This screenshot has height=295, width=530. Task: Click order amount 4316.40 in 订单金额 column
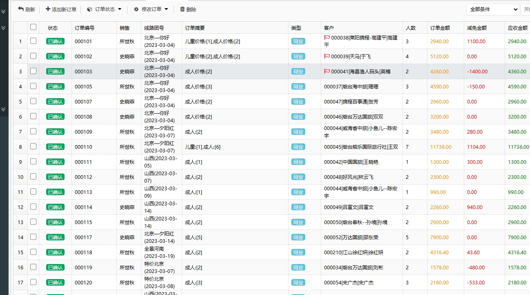pyautogui.click(x=439, y=252)
